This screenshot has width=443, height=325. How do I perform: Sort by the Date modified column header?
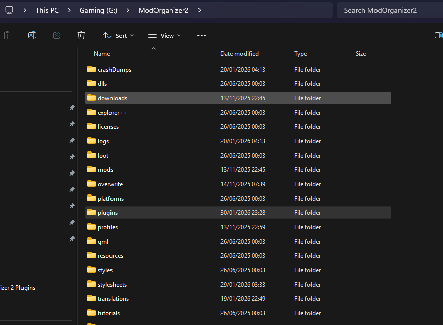[239, 54]
